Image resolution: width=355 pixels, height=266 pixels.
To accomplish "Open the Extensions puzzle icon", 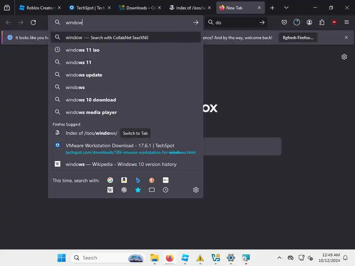I will [x=322, y=22].
